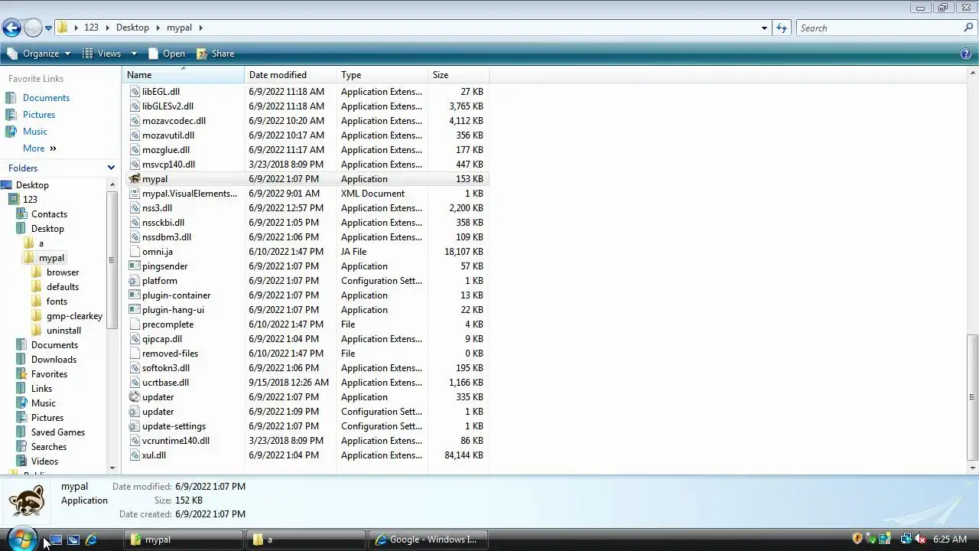Select Saved Games in the folder tree
Image resolution: width=979 pixels, height=551 pixels.
click(57, 432)
